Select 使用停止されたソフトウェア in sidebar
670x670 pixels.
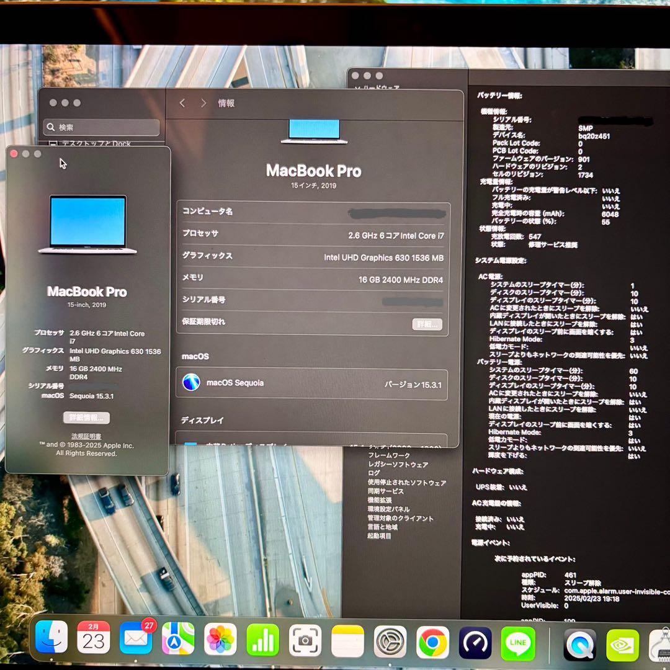coord(407,482)
